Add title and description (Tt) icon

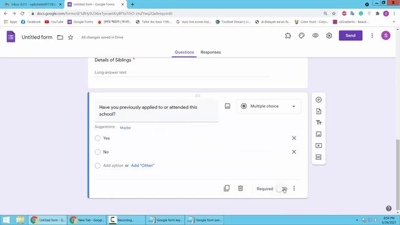pyautogui.click(x=318, y=122)
